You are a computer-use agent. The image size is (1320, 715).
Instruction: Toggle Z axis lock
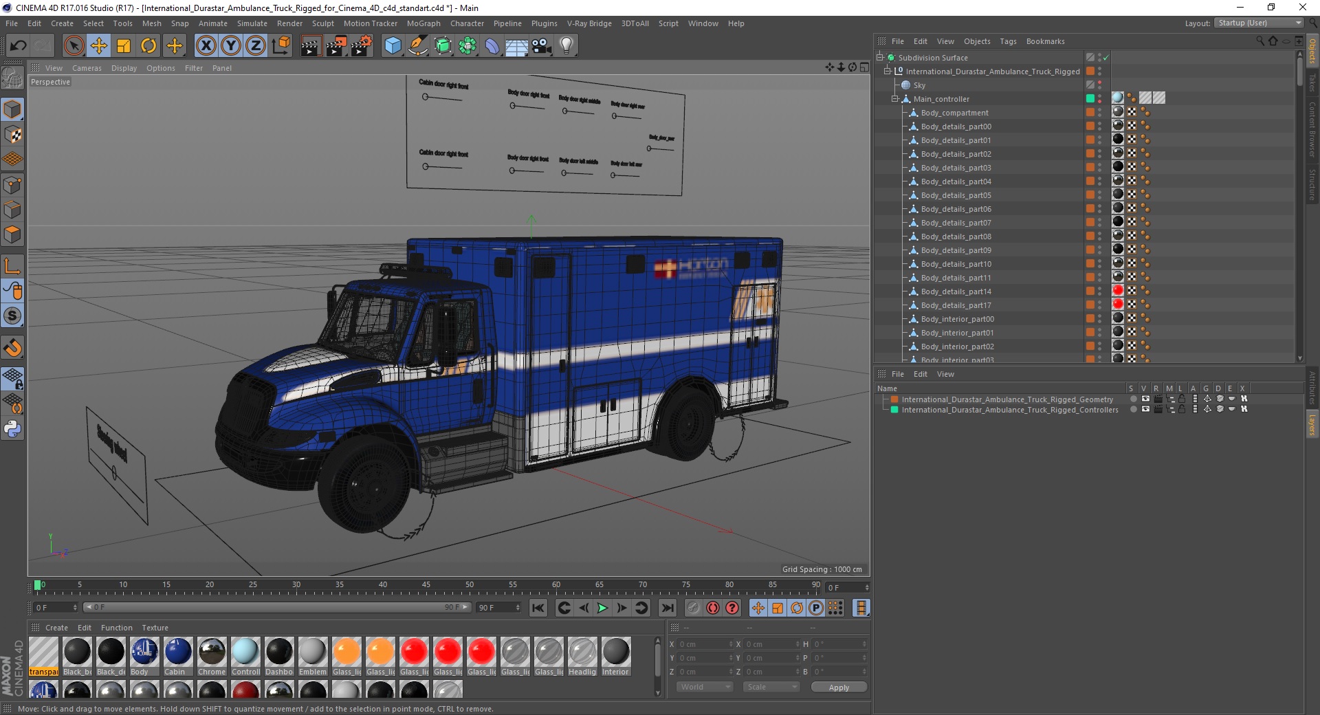pyautogui.click(x=256, y=46)
